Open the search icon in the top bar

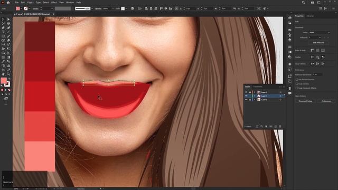click(x=303, y=3)
